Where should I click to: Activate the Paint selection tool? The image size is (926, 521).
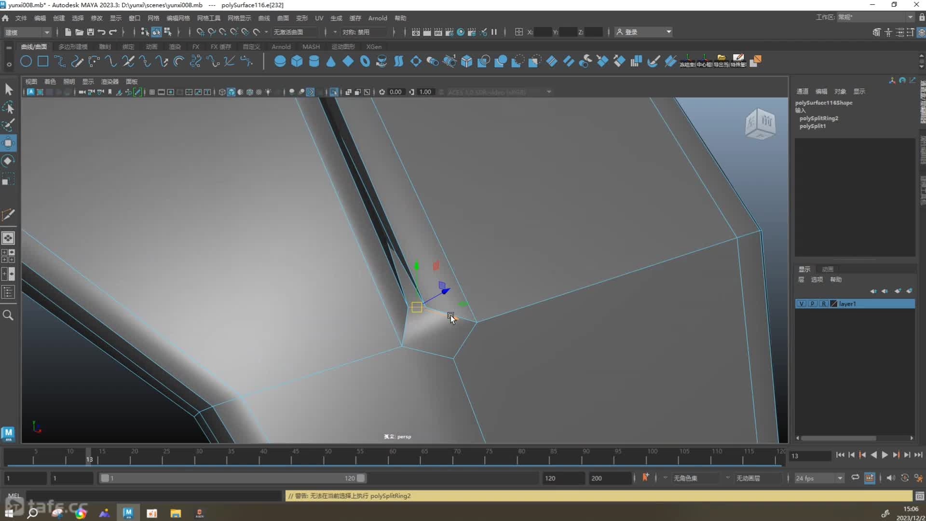click(x=8, y=125)
